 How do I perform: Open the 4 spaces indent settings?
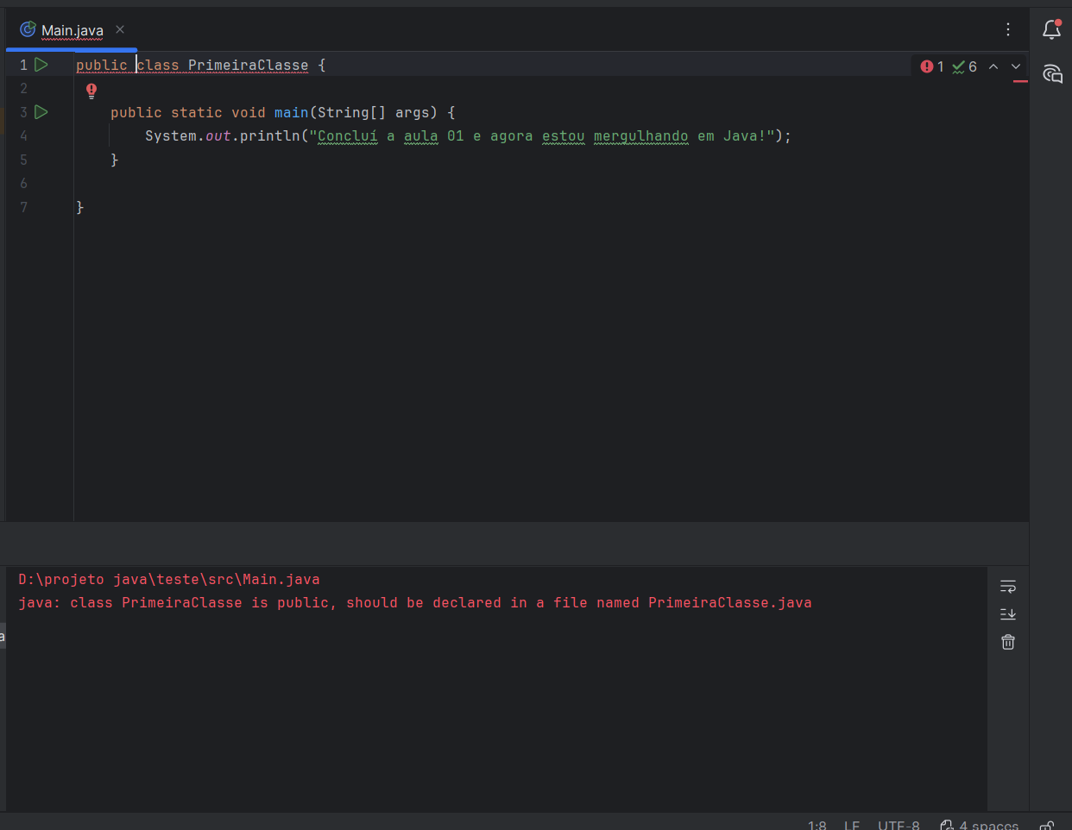(x=980, y=825)
